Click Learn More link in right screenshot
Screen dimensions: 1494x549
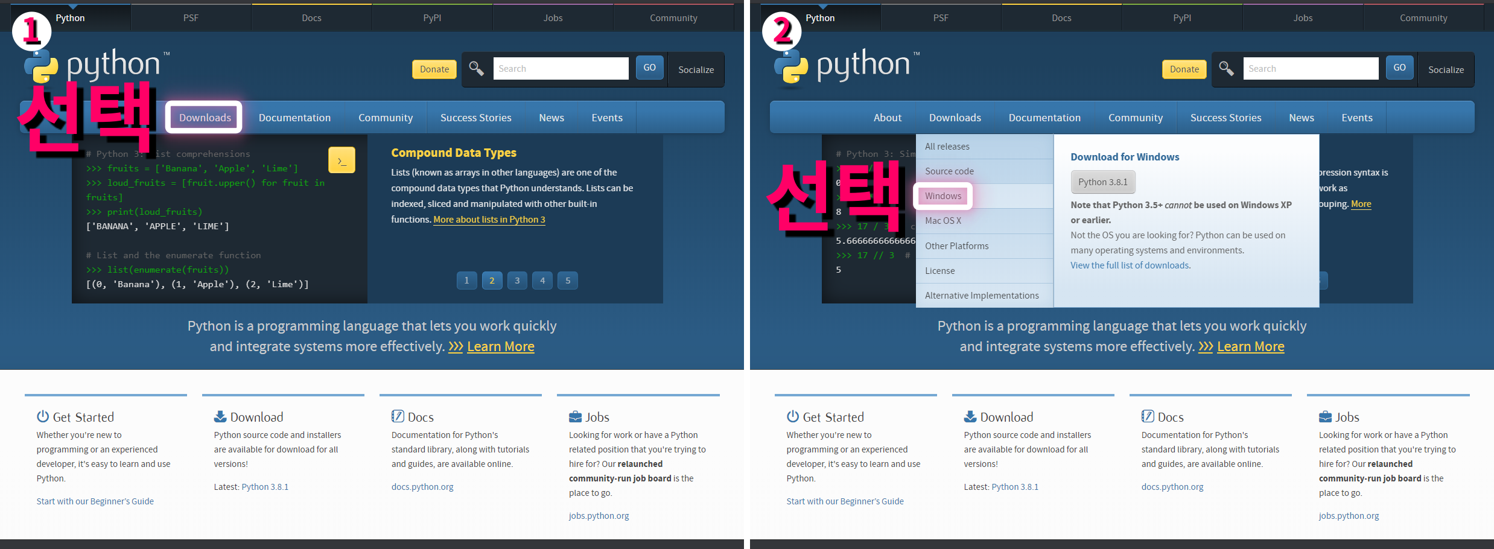(1250, 346)
